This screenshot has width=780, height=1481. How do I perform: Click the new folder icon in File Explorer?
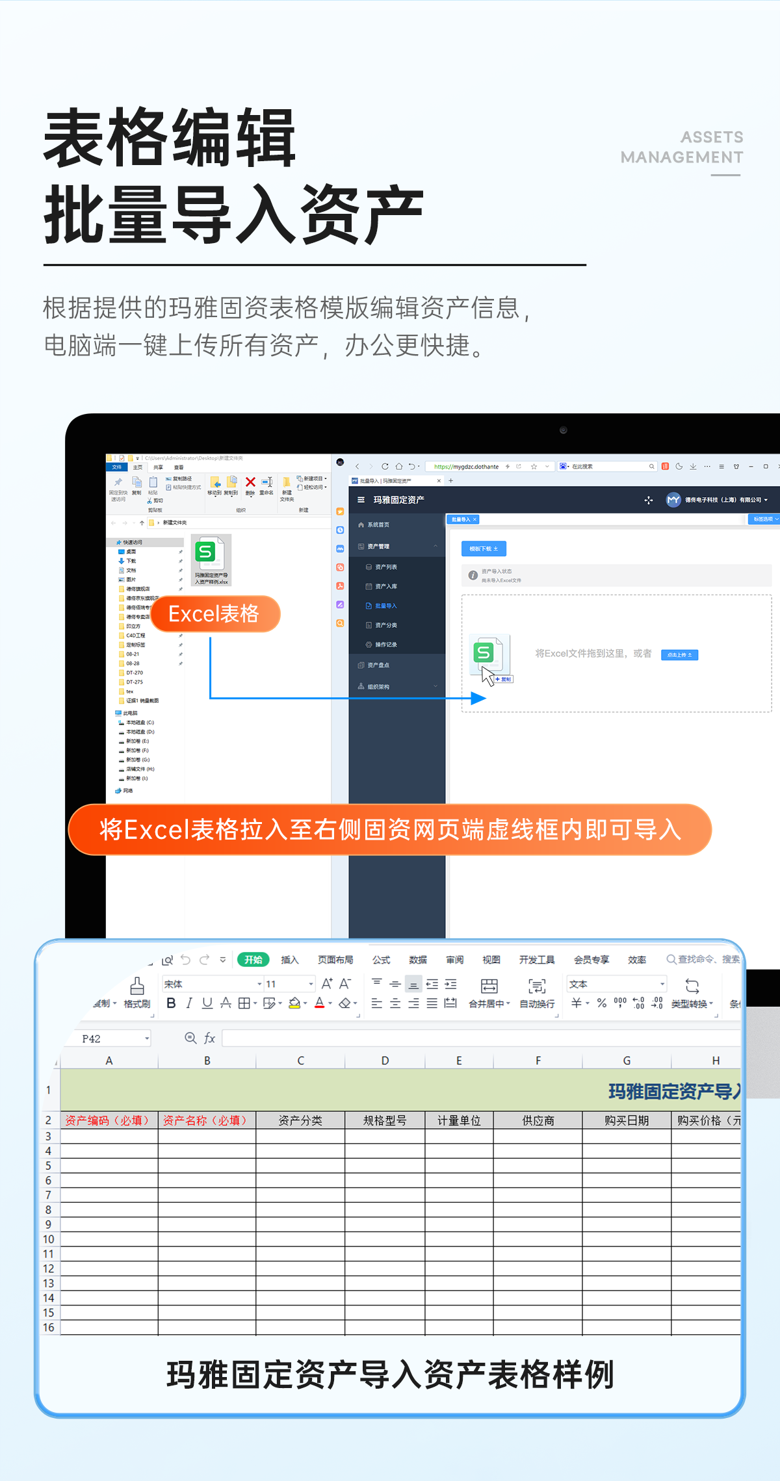point(287,482)
